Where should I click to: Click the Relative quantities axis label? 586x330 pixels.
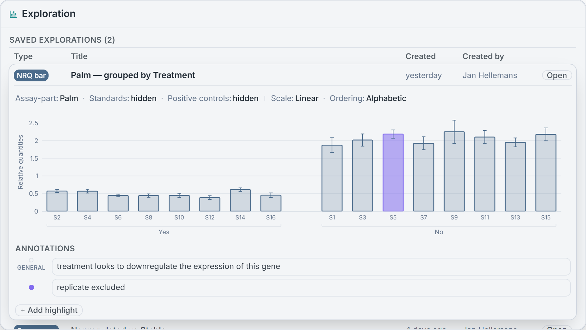pyautogui.click(x=20, y=162)
